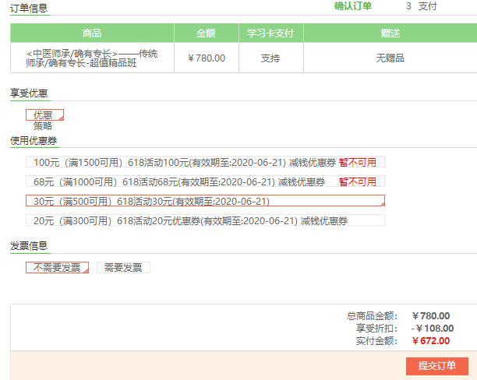Click the 发票信息 section heading
Screen dimensions: 477x380
tap(30, 245)
